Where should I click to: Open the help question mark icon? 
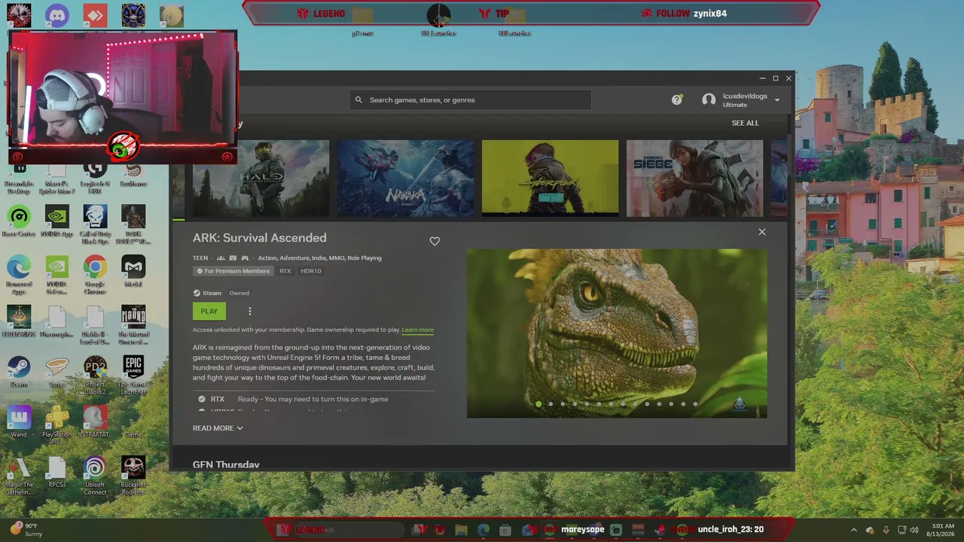[677, 99]
